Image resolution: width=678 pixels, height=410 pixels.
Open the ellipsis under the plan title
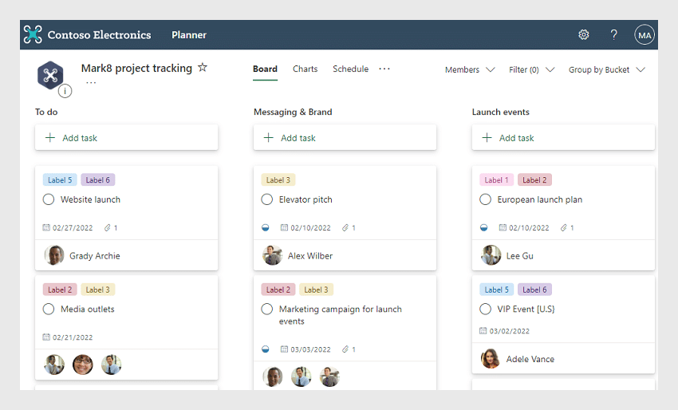pyautogui.click(x=91, y=83)
